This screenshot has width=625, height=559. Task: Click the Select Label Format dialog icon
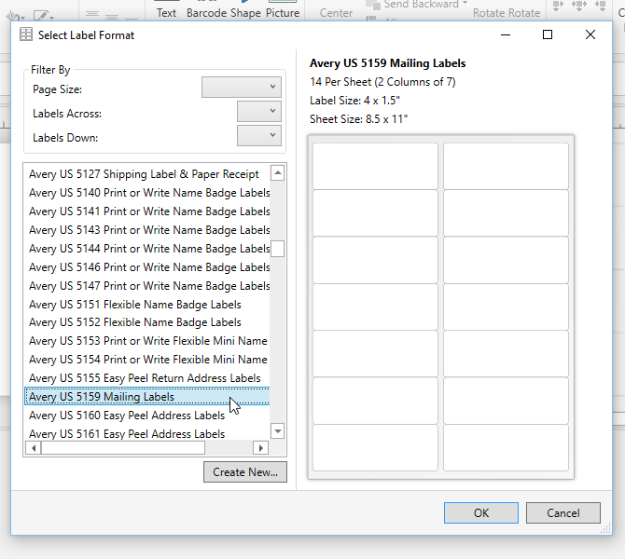(x=26, y=34)
